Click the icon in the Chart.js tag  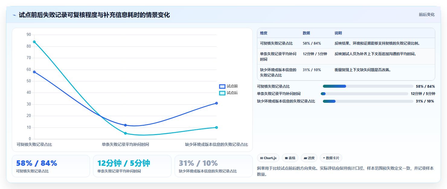tap(262, 158)
